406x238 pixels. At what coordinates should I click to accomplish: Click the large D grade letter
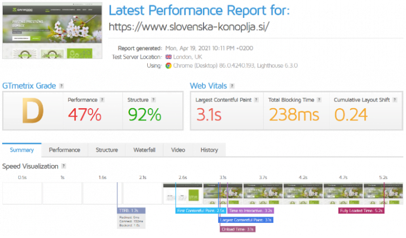pyautogui.click(x=32, y=111)
